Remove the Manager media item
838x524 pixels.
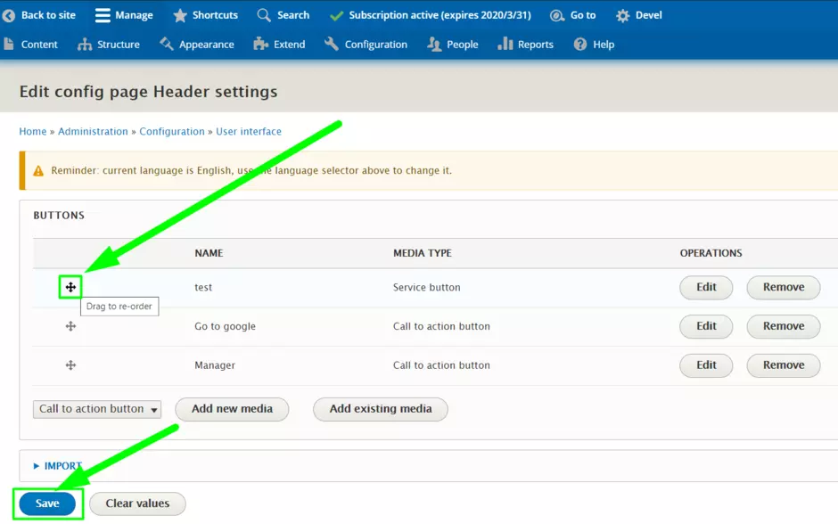tap(783, 365)
